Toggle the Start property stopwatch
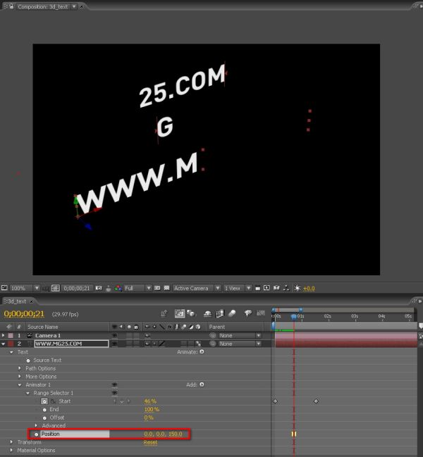 click(x=44, y=401)
